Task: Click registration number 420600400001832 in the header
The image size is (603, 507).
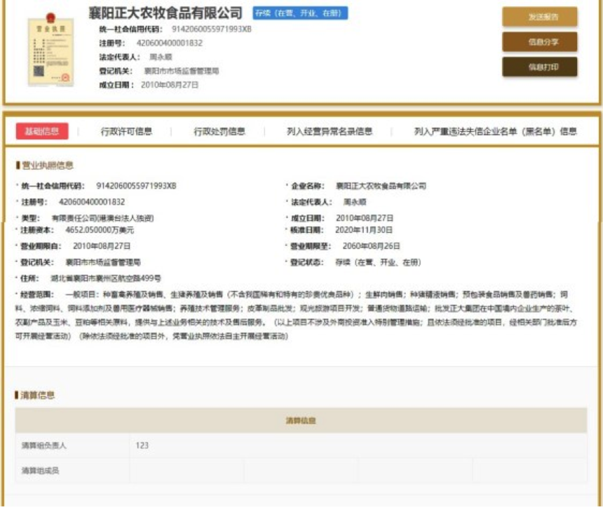Action: pos(170,43)
